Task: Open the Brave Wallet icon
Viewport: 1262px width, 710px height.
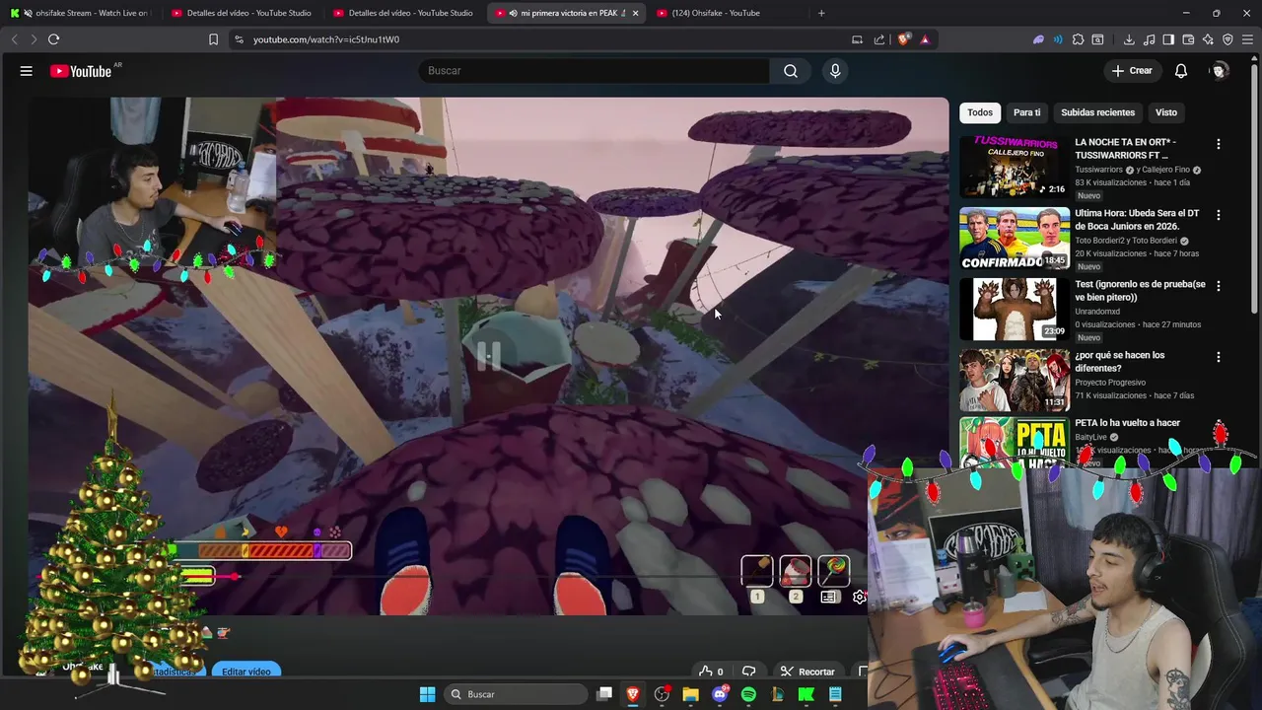Action: (x=1188, y=39)
